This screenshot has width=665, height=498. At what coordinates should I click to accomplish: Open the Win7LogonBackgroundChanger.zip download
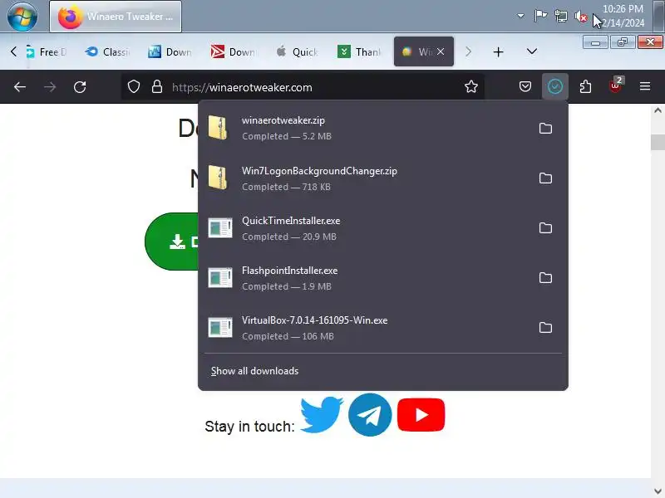tap(365, 178)
